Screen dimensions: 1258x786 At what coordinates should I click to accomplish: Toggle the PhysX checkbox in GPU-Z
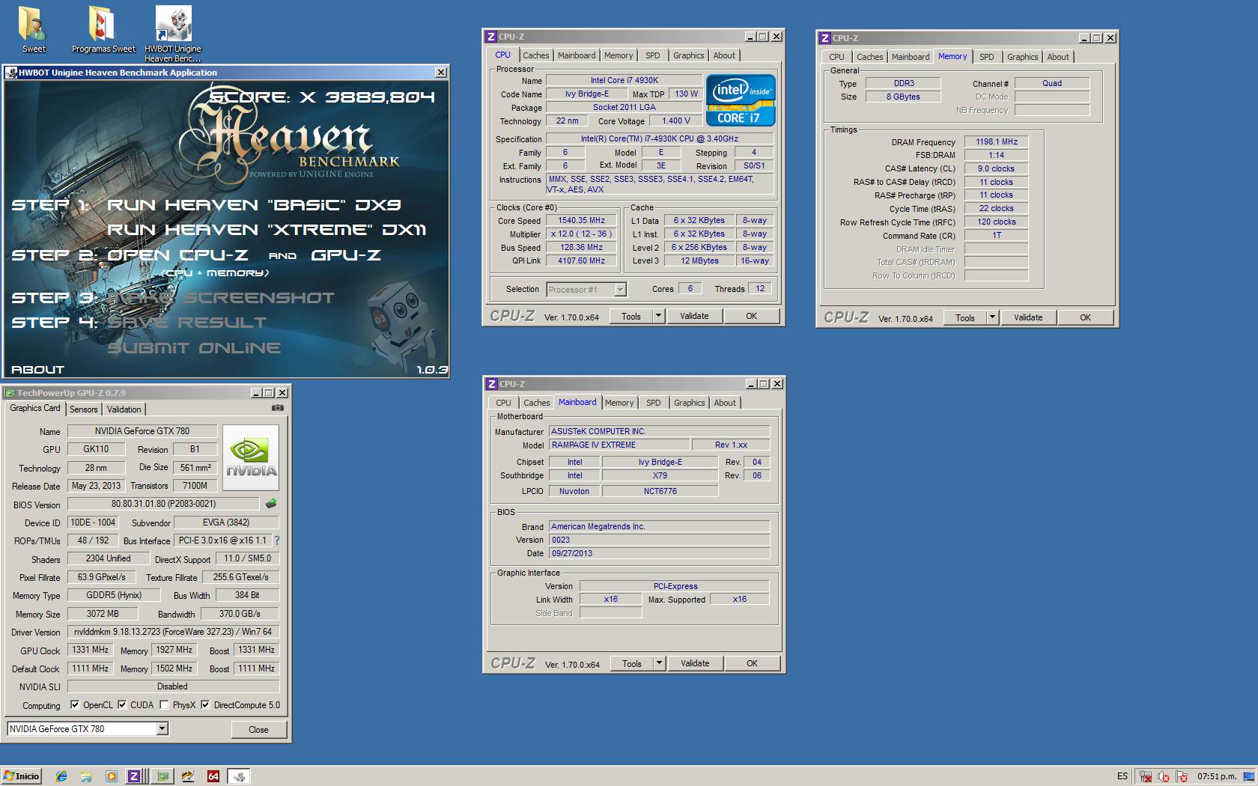click(x=164, y=704)
